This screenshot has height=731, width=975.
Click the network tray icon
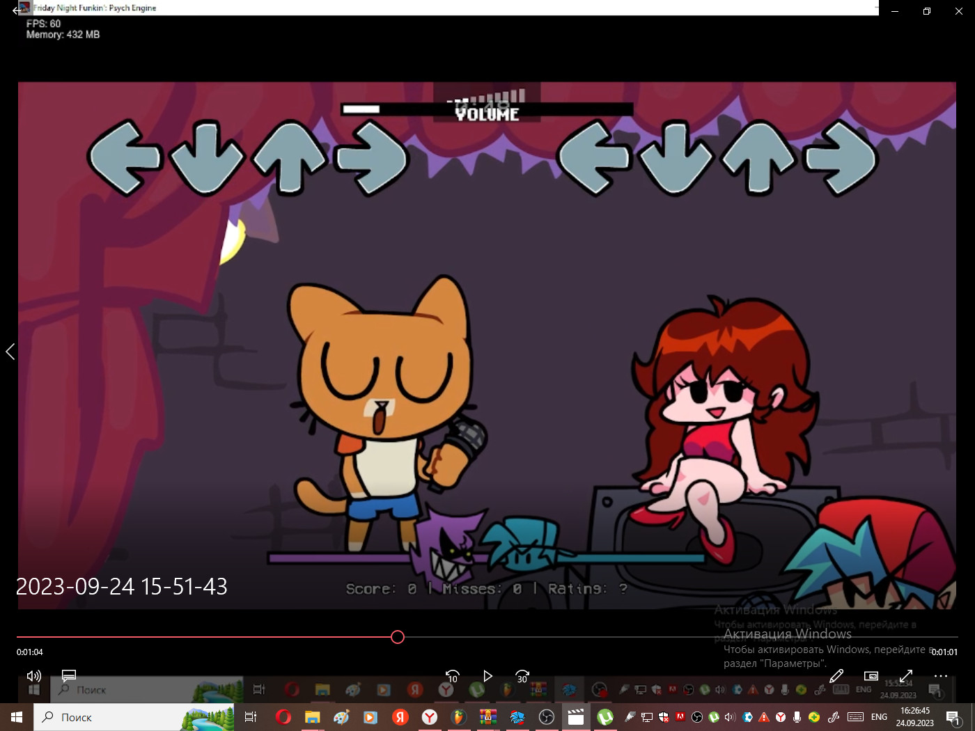(x=647, y=717)
